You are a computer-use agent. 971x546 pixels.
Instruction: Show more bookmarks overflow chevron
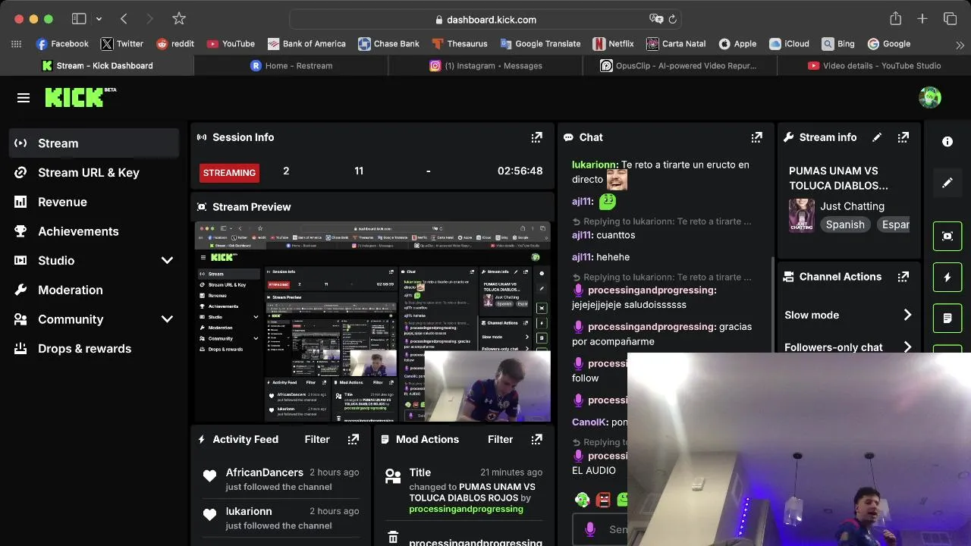(960, 44)
